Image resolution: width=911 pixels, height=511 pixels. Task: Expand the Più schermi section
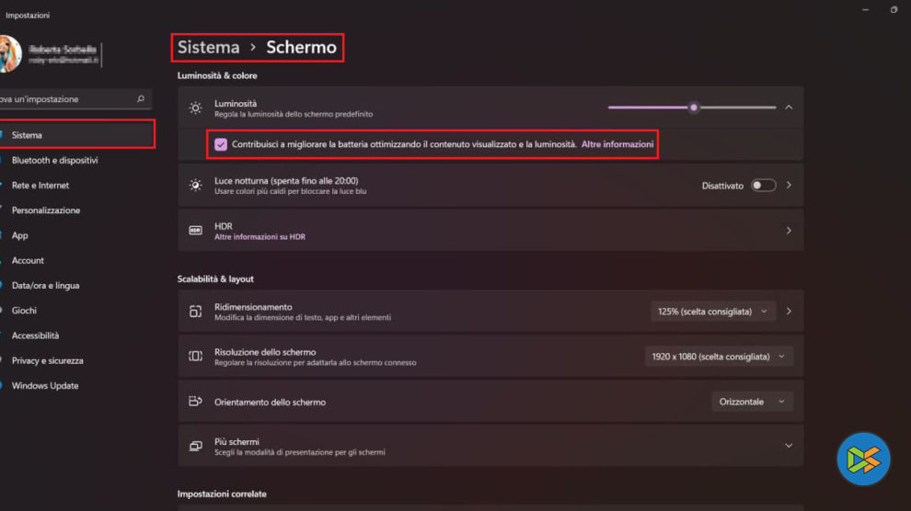pos(789,446)
